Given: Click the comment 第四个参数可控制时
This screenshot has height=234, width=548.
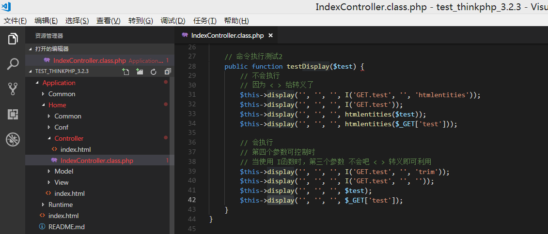Looking at the screenshot, I should 278,152.
